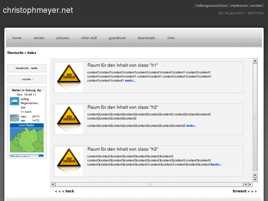Click the thermometer icon in weather widget
Screen dimensions: 268x201
(x=14, y=118)
